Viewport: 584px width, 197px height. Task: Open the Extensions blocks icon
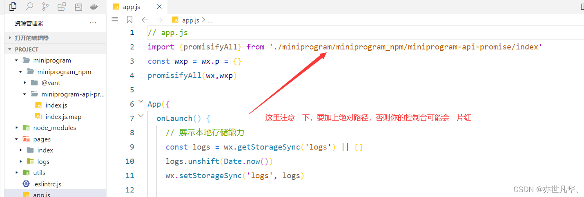pos(62,7)
